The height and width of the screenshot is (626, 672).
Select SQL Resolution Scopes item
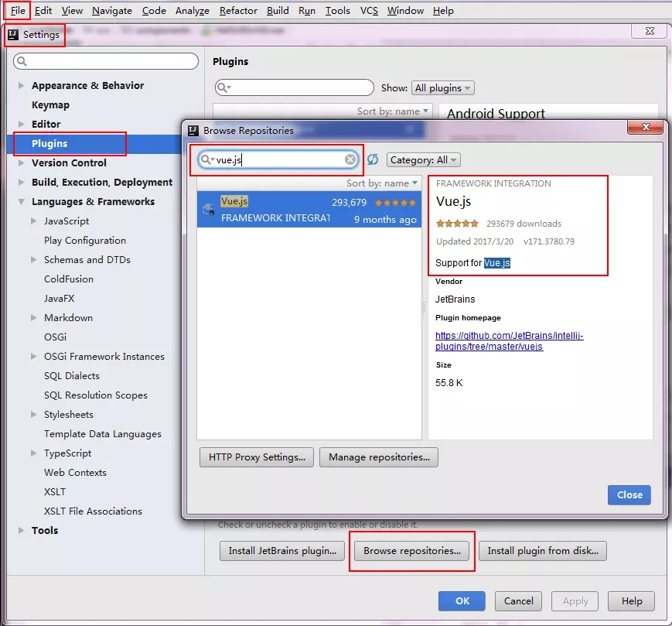[96, 395]
